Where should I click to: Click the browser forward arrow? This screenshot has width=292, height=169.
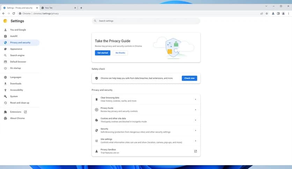(x=9, y=13)
